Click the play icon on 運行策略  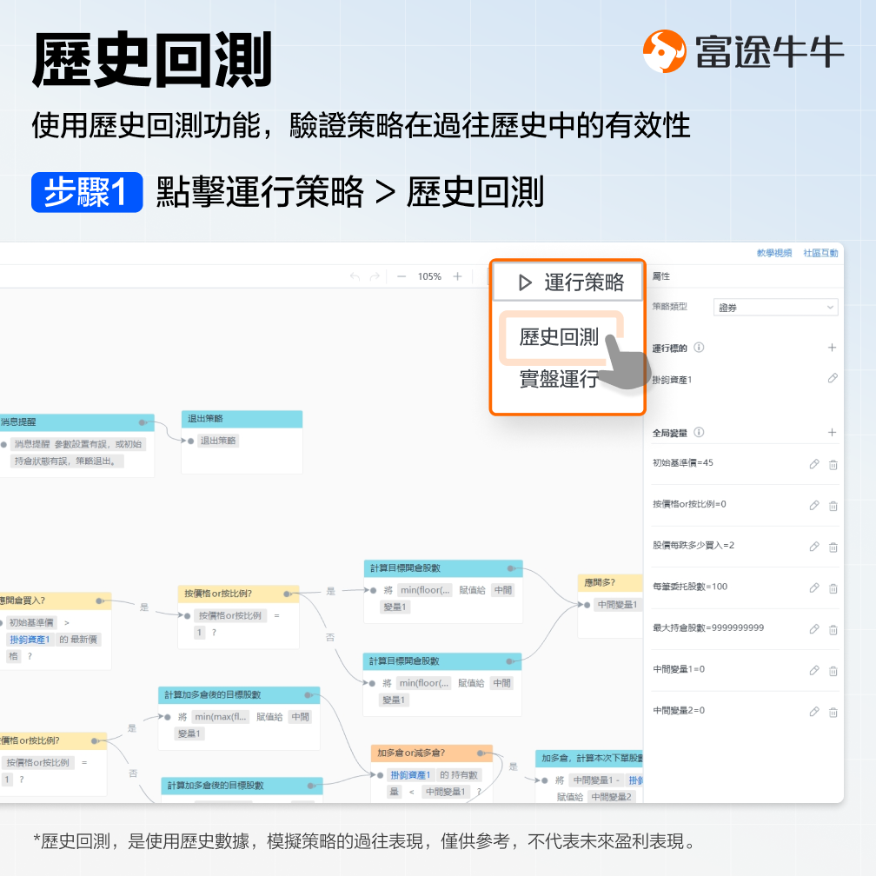pos(524,280)
